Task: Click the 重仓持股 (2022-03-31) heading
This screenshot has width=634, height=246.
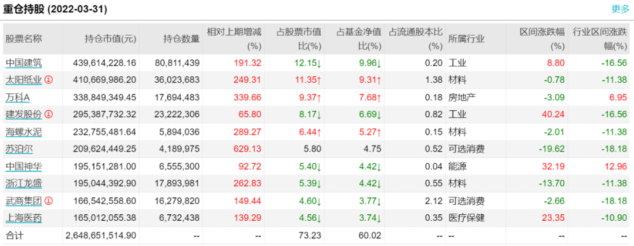Action: 55,10
